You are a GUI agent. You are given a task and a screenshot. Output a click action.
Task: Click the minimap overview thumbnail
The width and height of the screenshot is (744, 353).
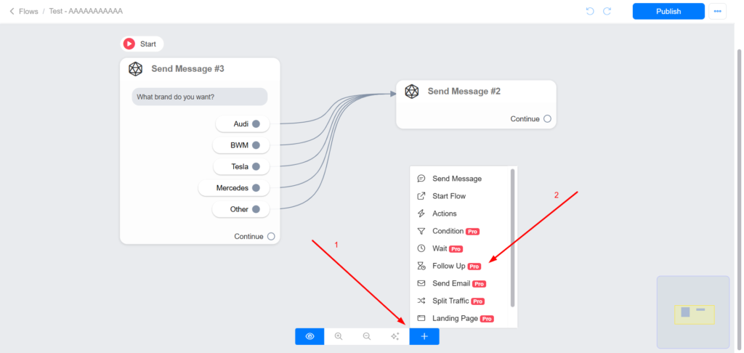[693, 312]
